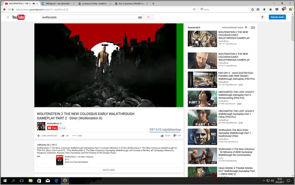Click Selaa YouTube Gamingissa link
Screen dimensions: 295x185
(76, 162)
